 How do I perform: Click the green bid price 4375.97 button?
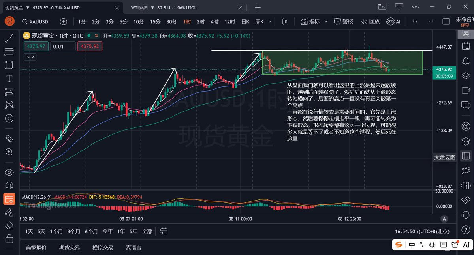pyautogui.click(x=36, y=47)
